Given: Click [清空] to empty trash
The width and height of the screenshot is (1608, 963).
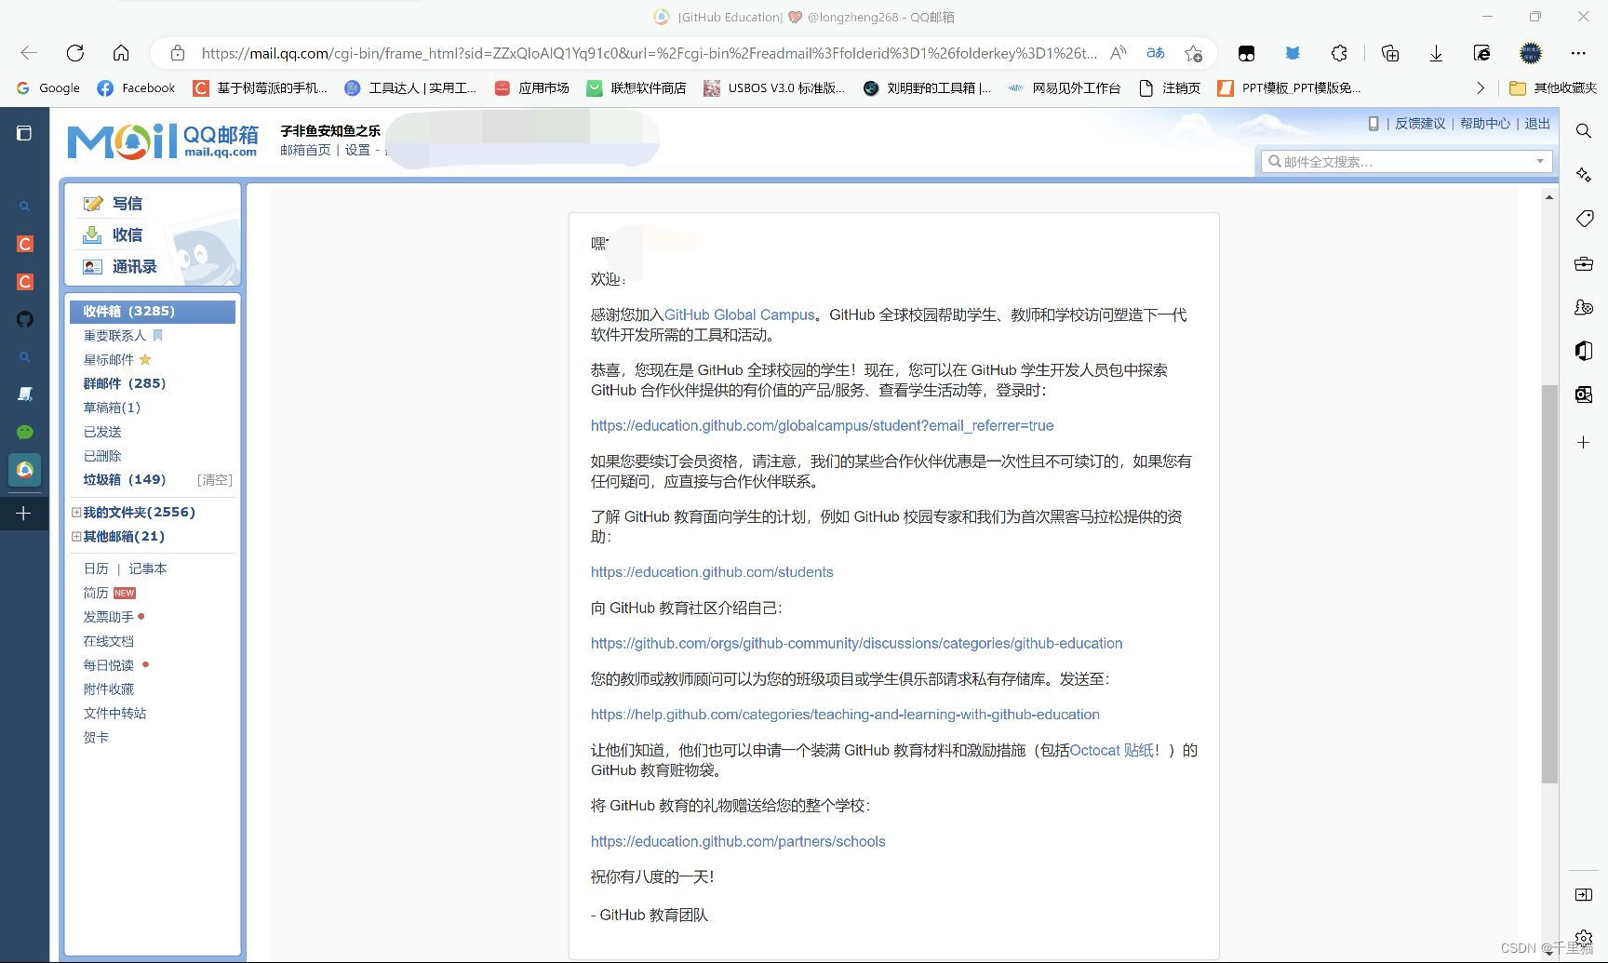Looking at the screenshot, I should (214, 480).
